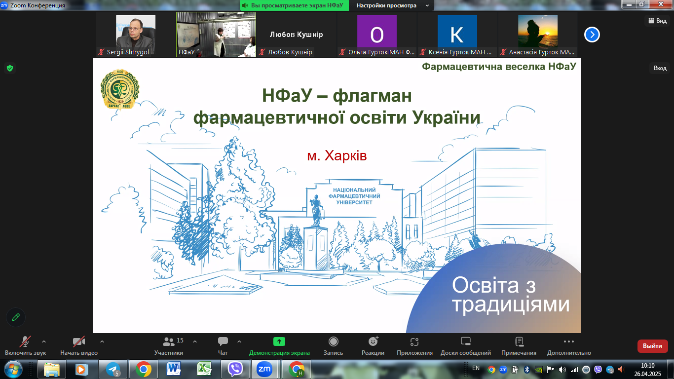Switch to Zoom taskbar button
Viewport: 674px width, 379px height.
click(x=265, y=369)
